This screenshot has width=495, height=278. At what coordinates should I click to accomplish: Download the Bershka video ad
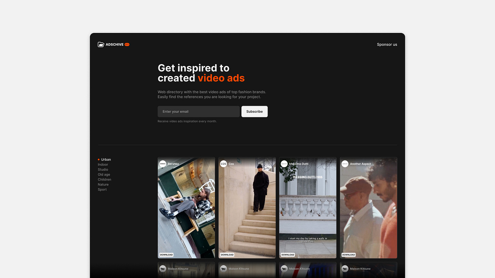(166, 255)
